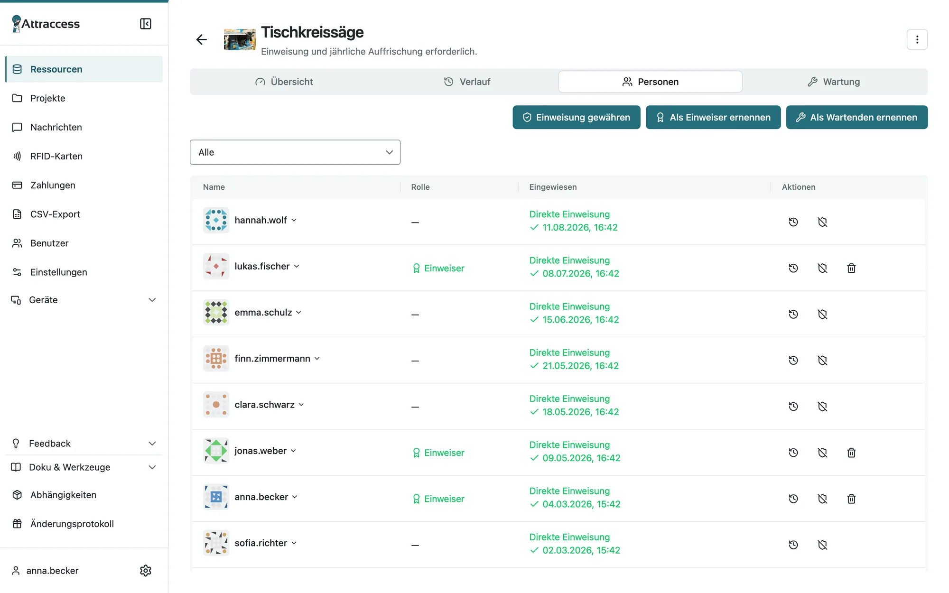Expand the Feedback sidebar section
The image size is (949, 593).
click(x=84, y=443)
